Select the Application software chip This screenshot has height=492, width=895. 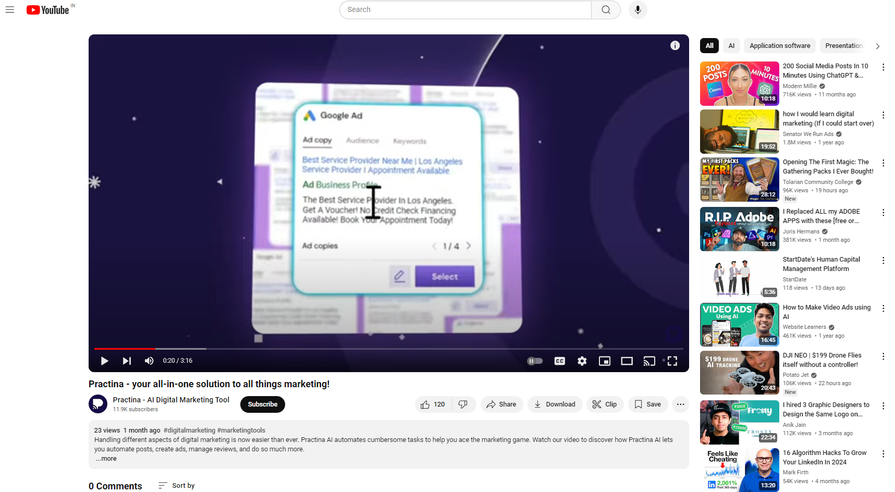[x=780, y=46]
